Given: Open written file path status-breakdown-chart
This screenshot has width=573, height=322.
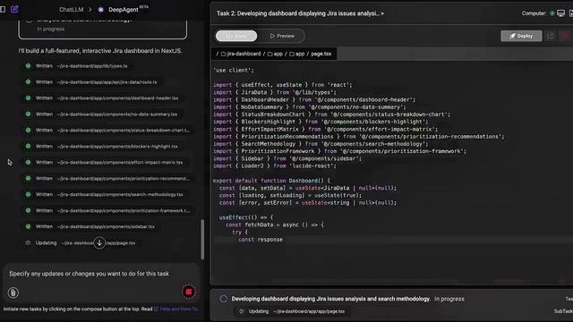Looking at the screenshot, I should click(x=124, y=131).
